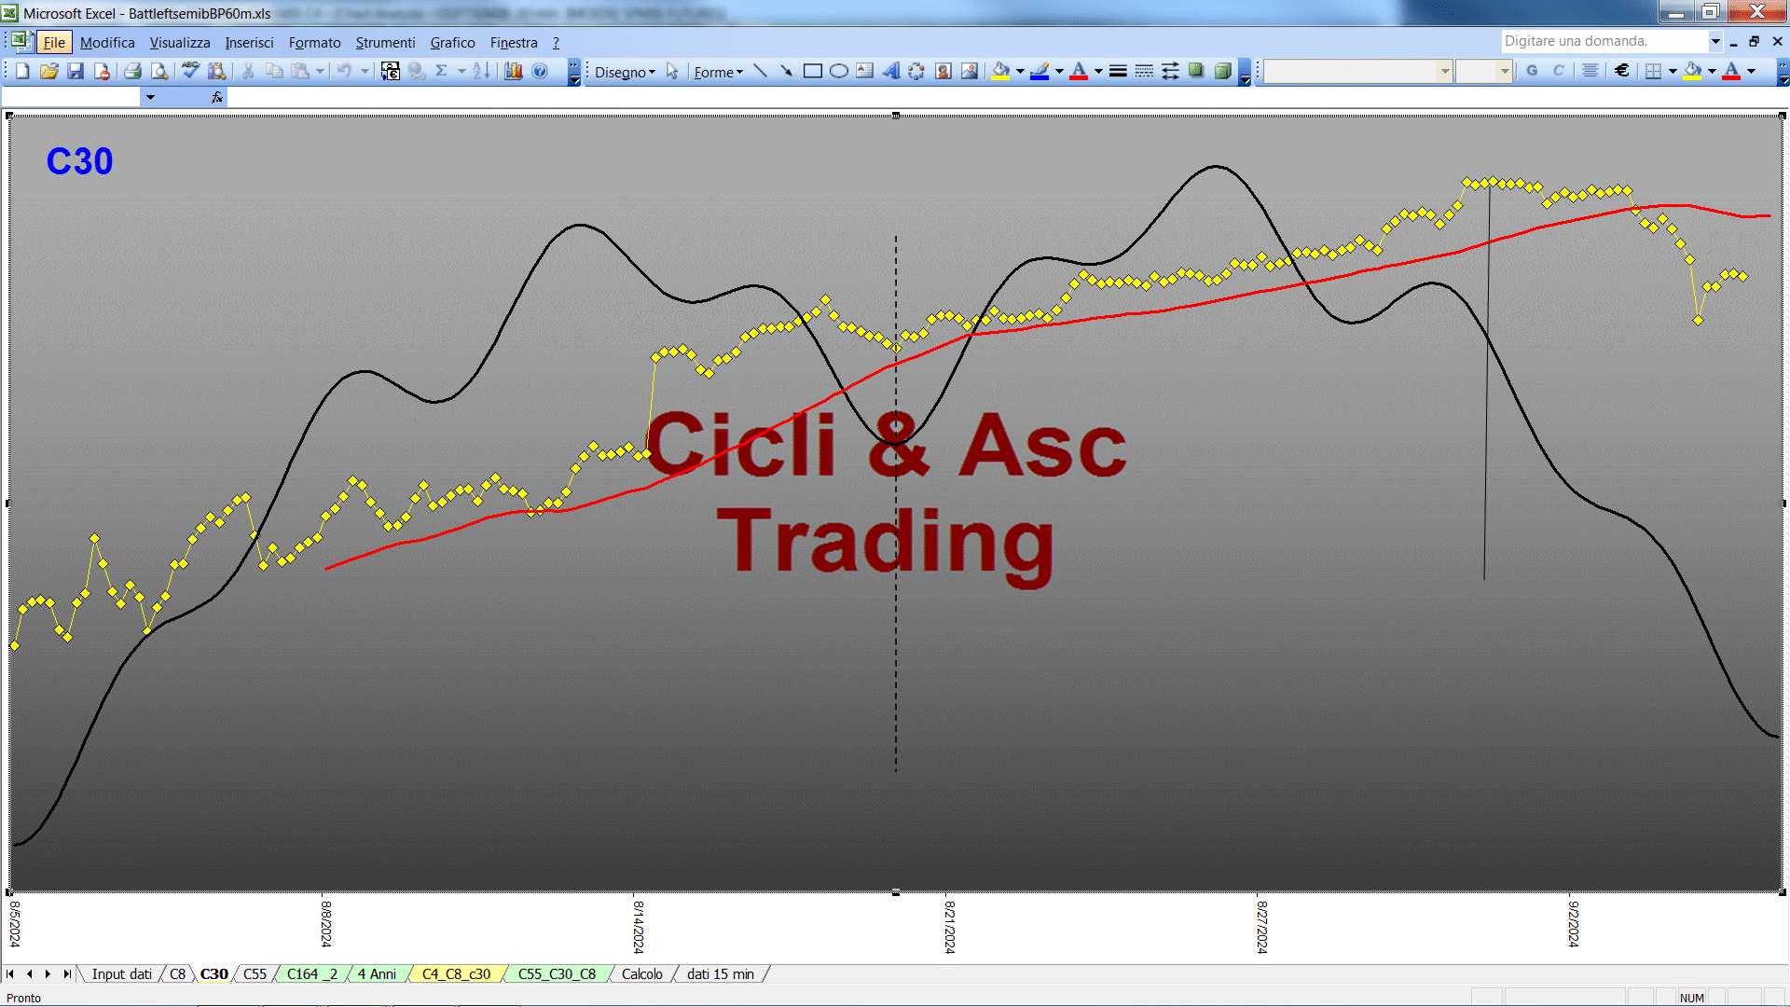The height and width of the screenshot is (1007, 1790).
Task: Apply the blue line color
Action: 1040,72
